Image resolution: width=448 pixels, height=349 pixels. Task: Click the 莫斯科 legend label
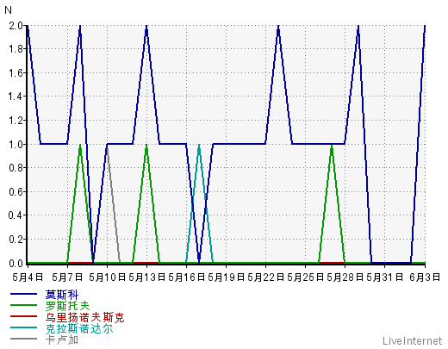[x=62, y=295]
